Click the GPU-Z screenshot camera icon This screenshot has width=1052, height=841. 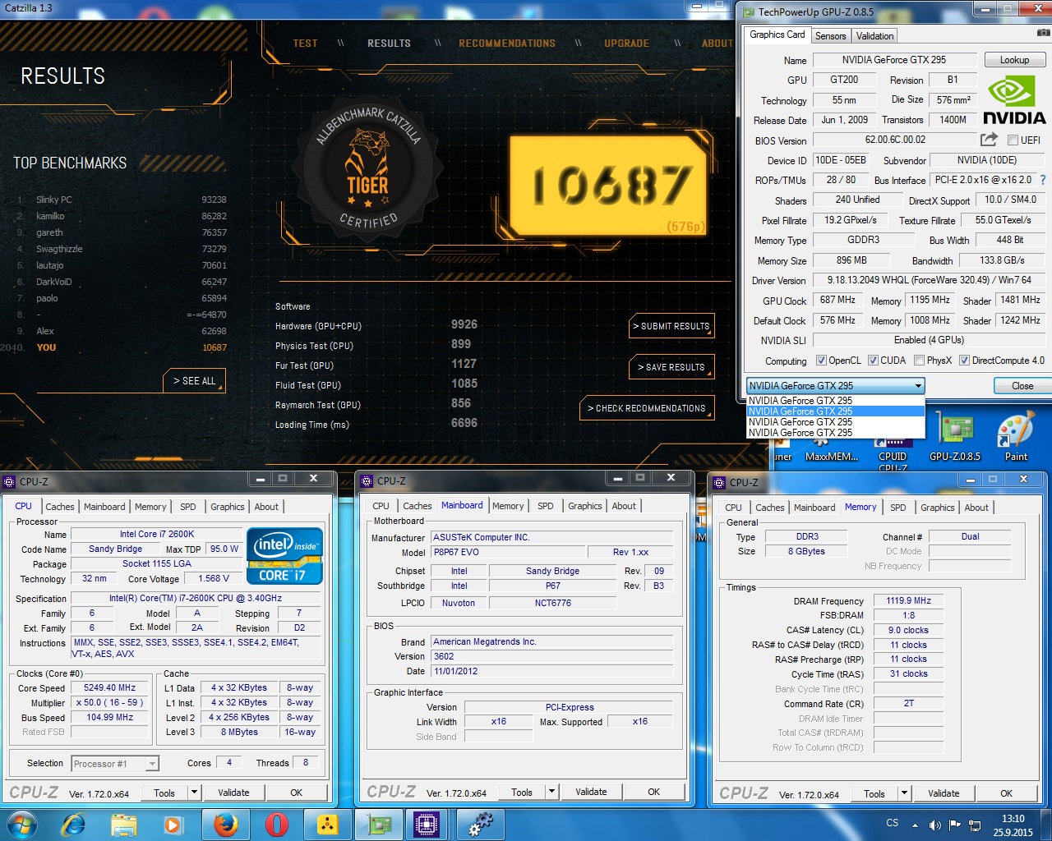pos(1043,34)
